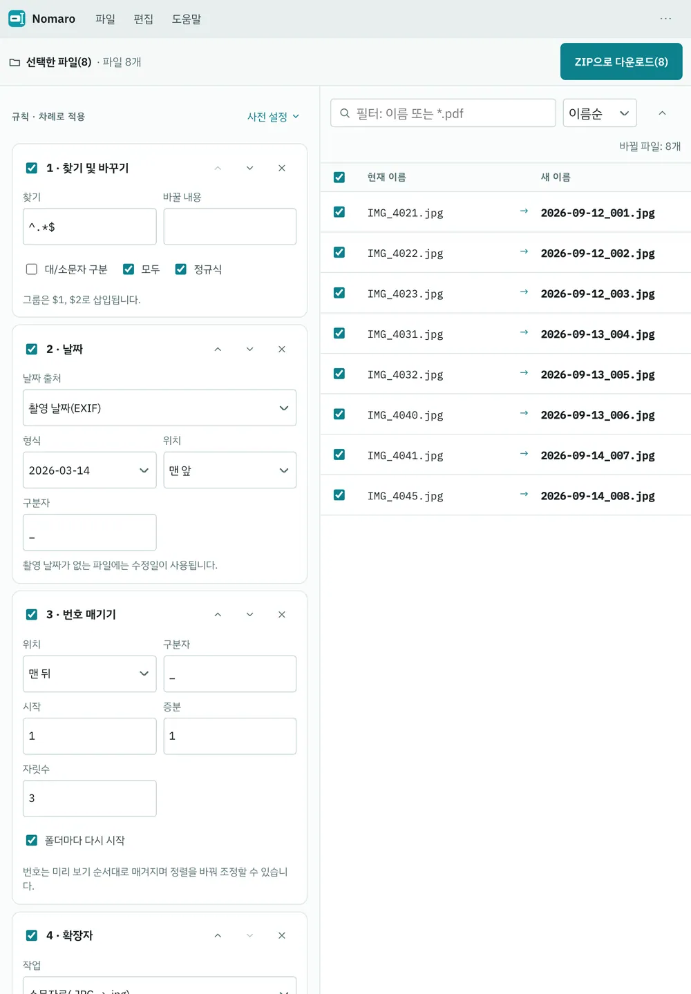Toggle the select-all files header checkbox
The image size is (691, 994).
point(339,177)
